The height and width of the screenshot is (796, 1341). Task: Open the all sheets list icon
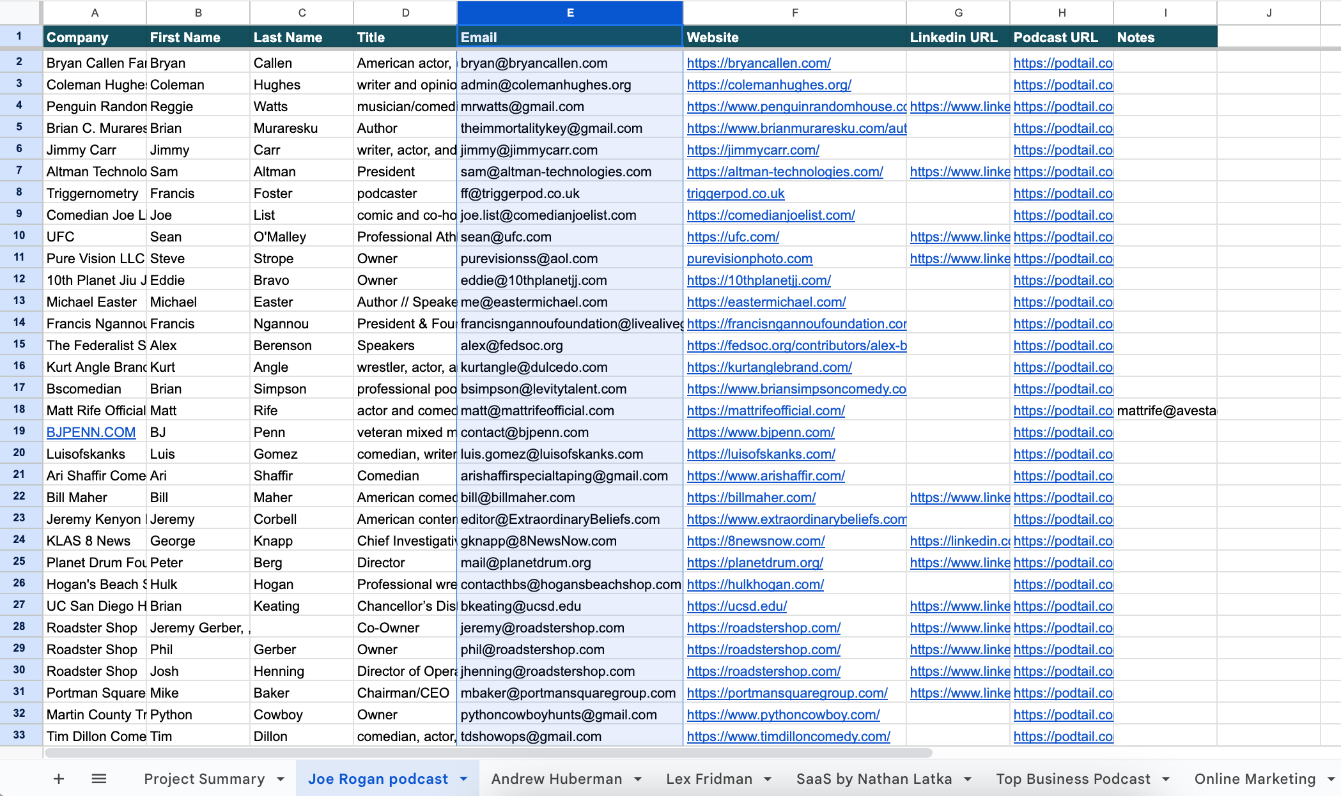pos(99,779)
